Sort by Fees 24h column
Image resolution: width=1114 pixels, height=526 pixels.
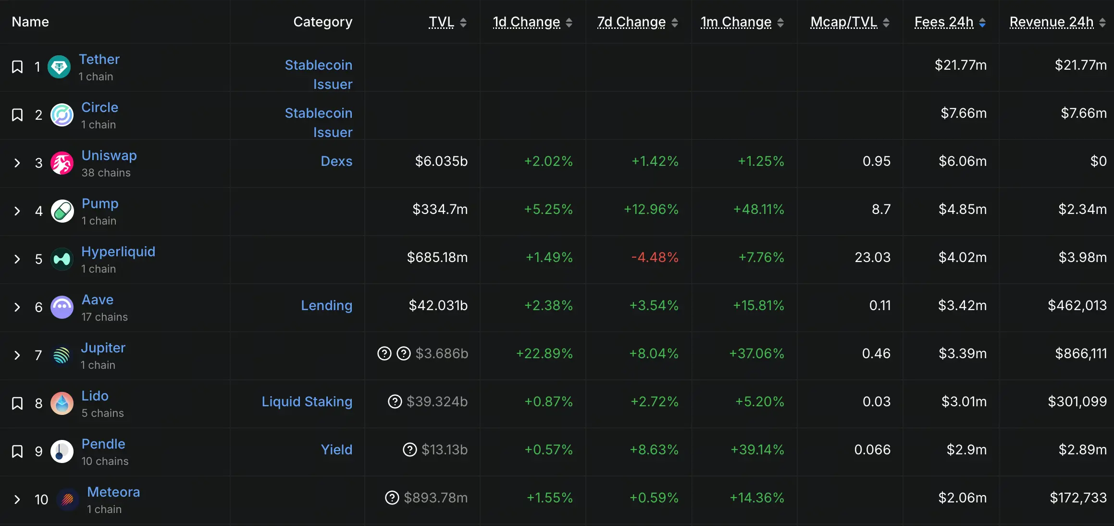click(x=950, y=22)
